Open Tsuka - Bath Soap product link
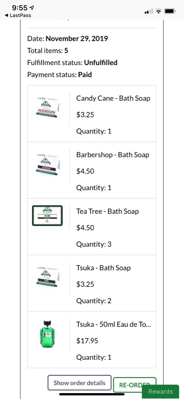Image resolution: width=184 pixels, height=399 pixels. [103, 268]
